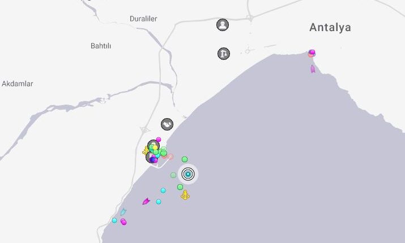Click the magenta dot above the port cluster
Viewport: 405px width, 243px height.
click(159, 140)
